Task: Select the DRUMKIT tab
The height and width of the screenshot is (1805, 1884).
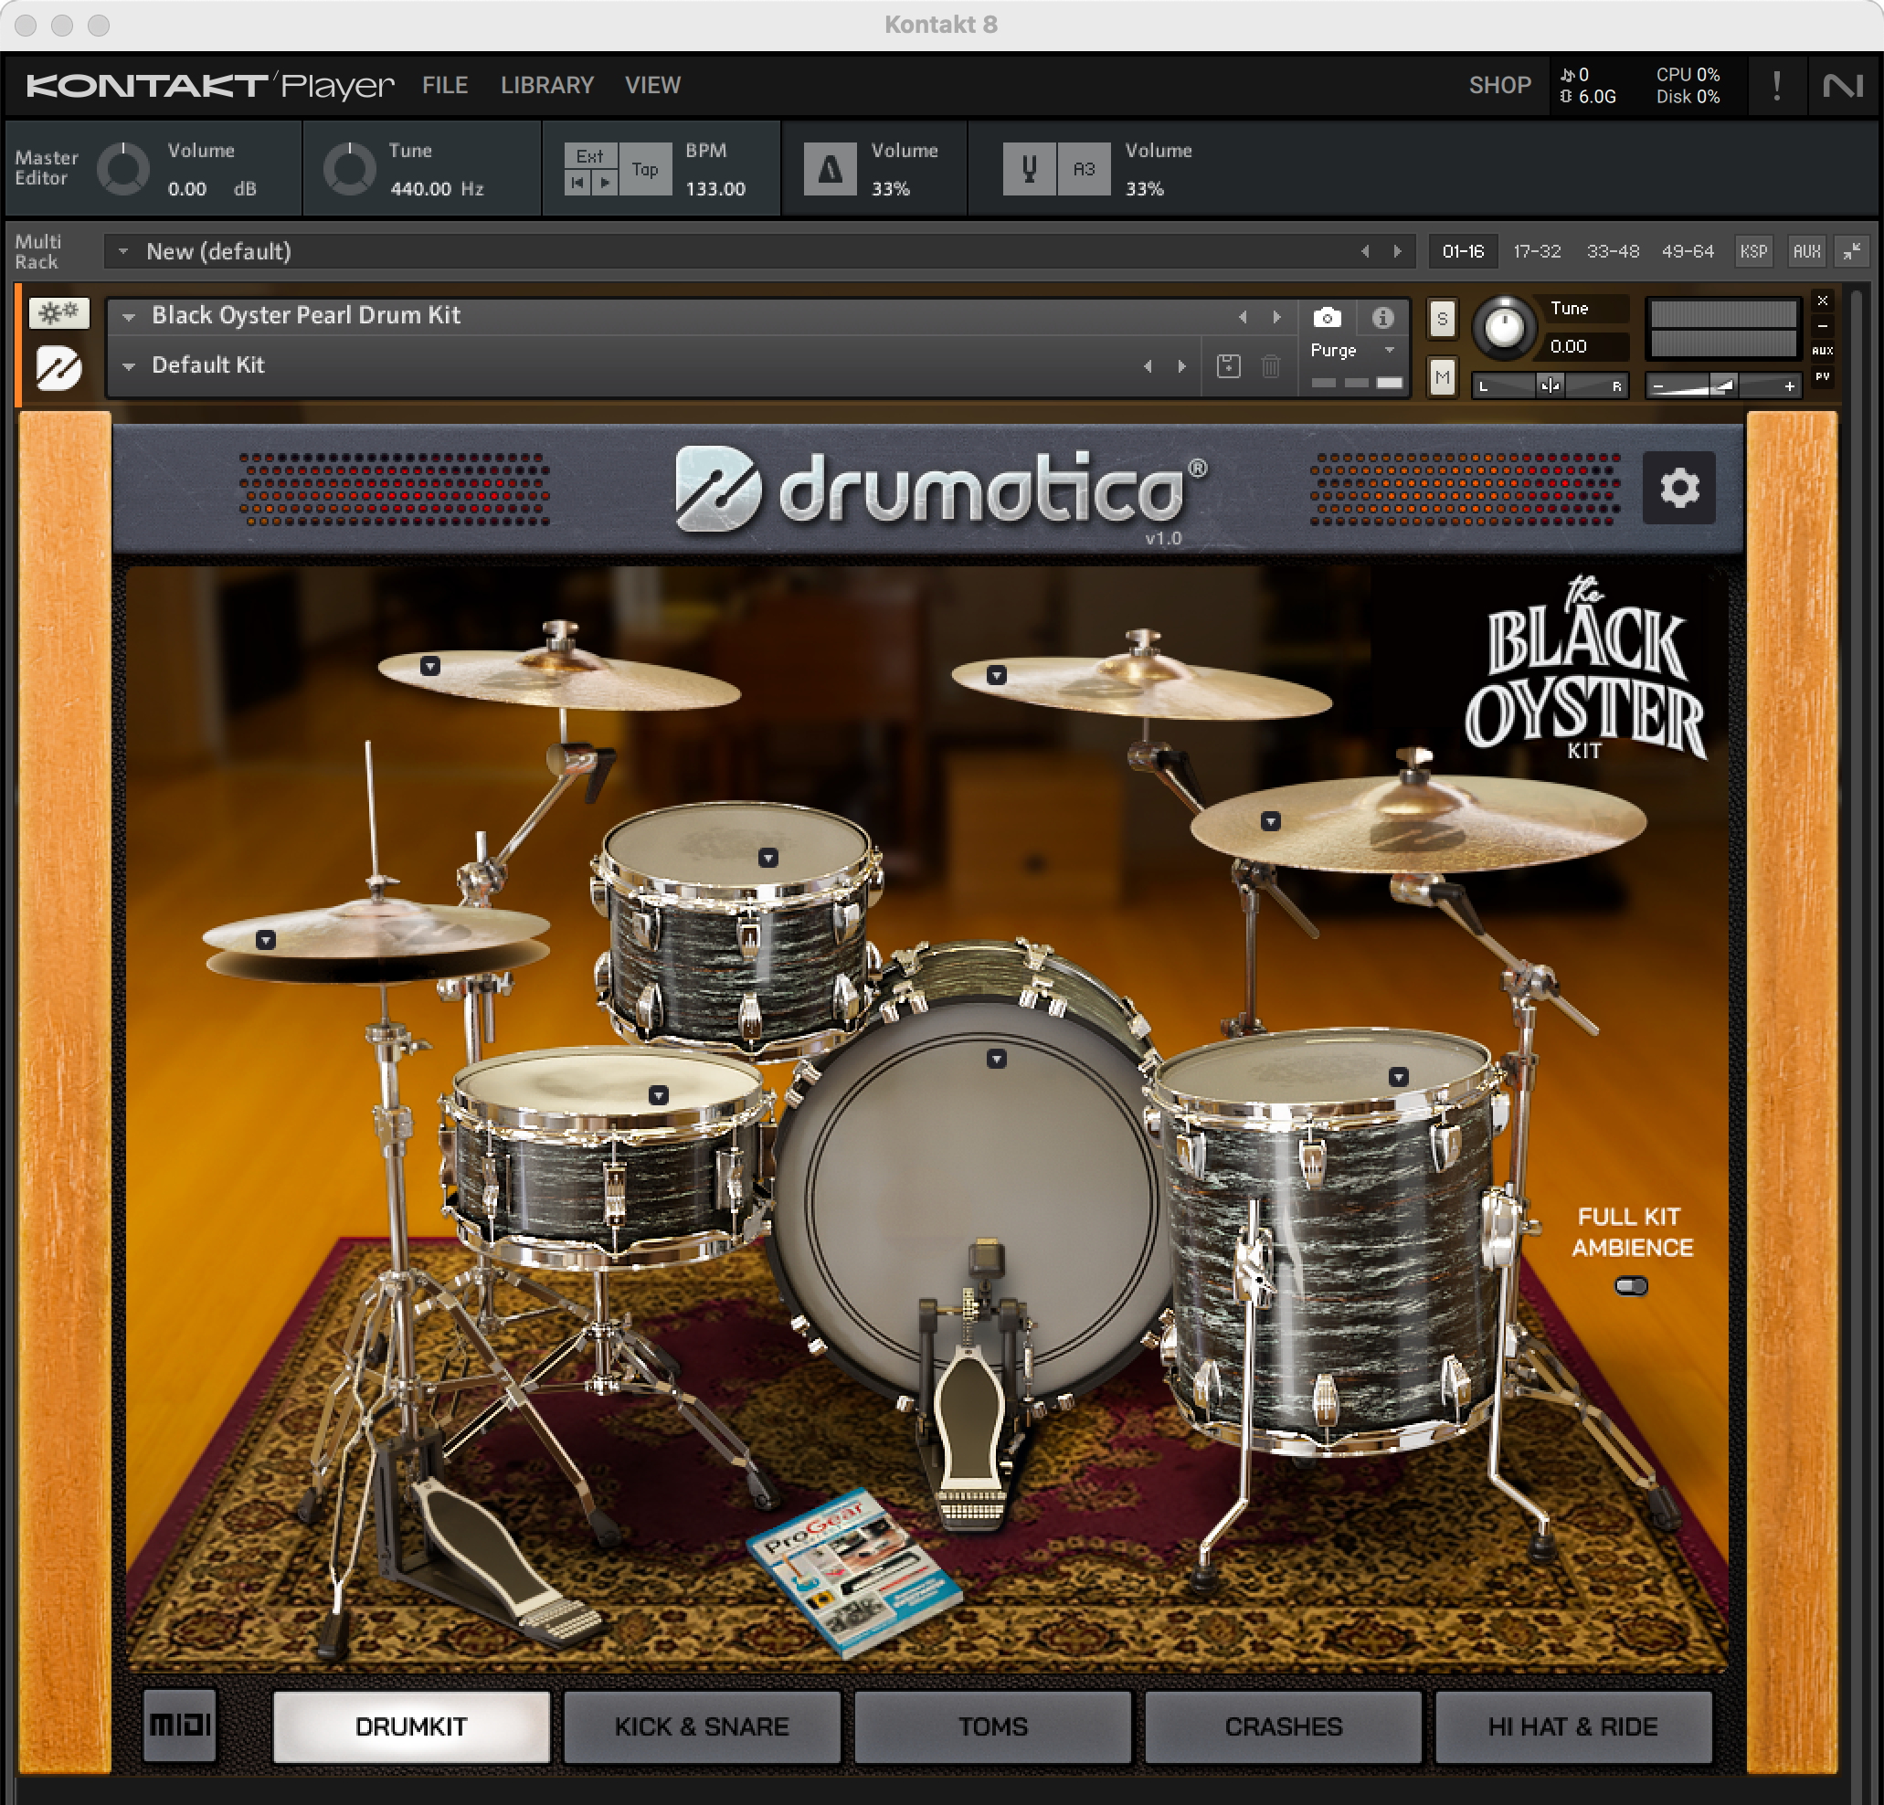Action: pos(411,1726)
